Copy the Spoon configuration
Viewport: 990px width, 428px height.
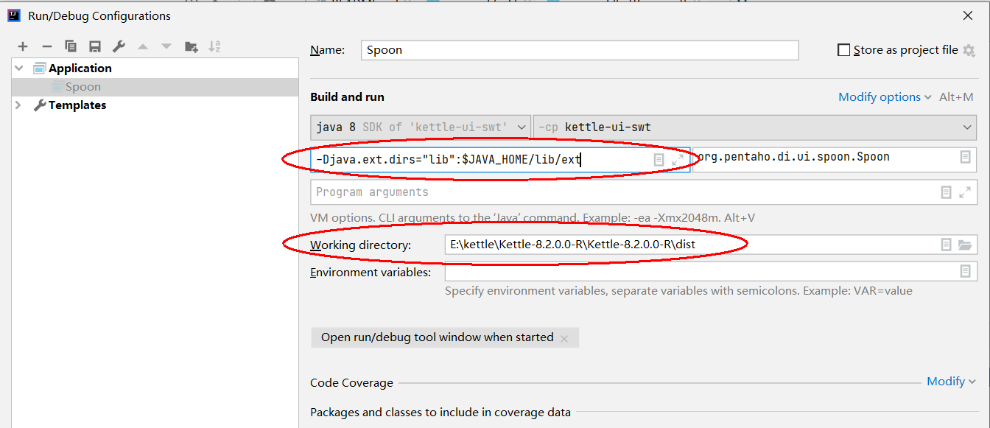[71, 46]
